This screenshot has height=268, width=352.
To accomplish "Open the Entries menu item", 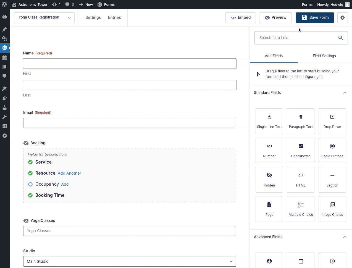I will tap(114, 17).
